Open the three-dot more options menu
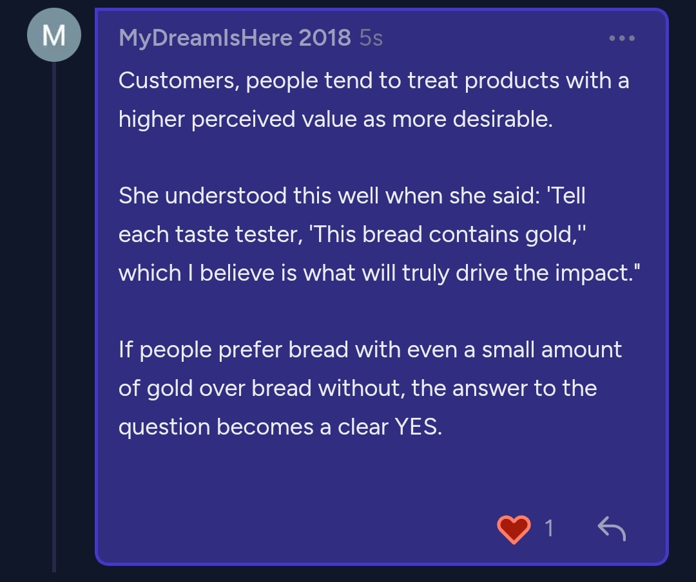The image size is (696, 582). 622,39
